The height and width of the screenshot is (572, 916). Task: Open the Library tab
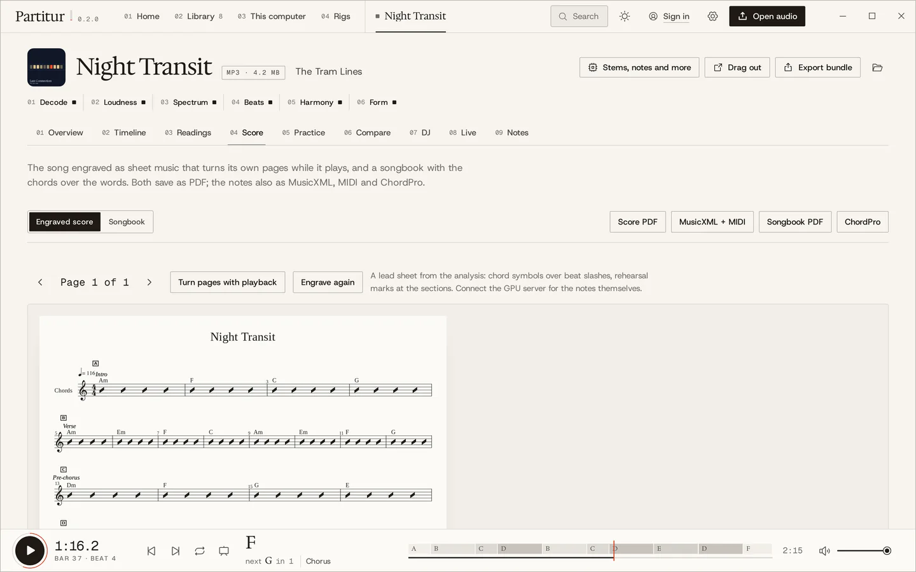198,17
